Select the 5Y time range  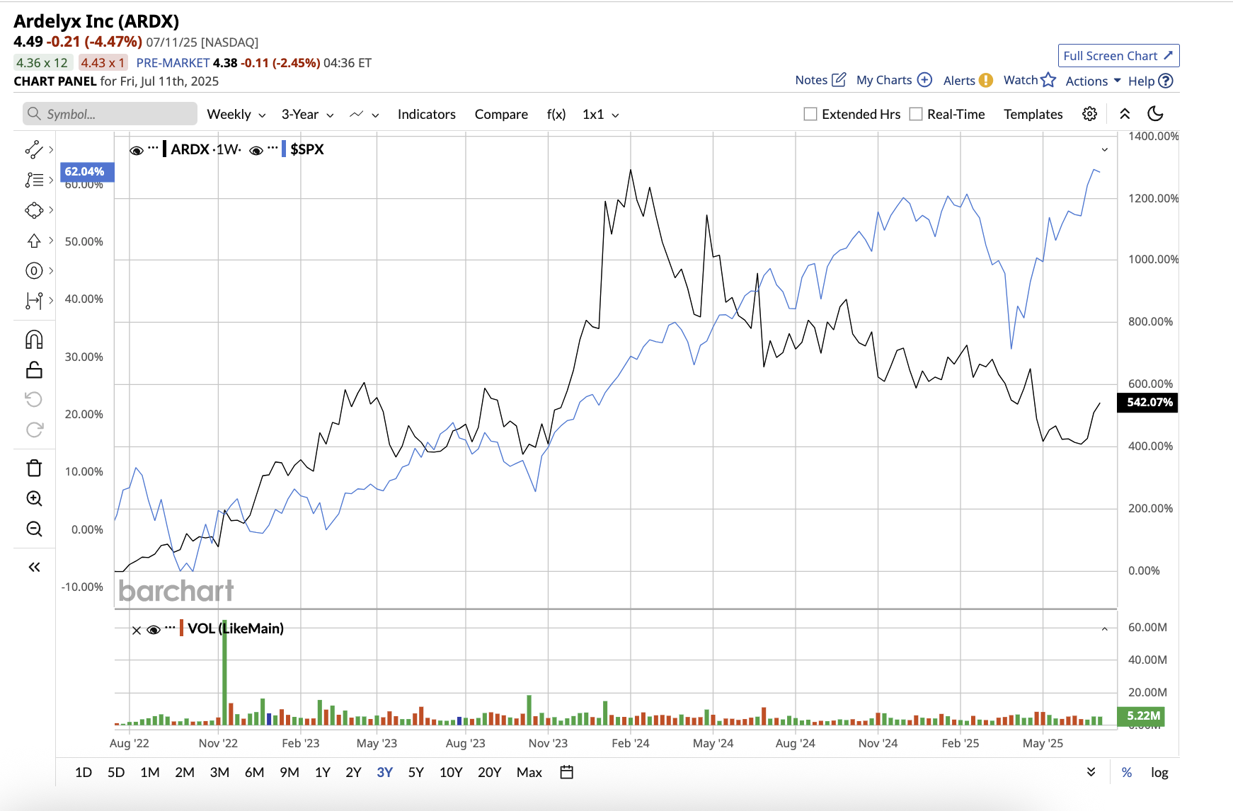coord(416,772)
